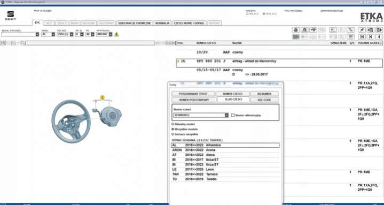Viewport: 384px width, 205px height.
Task: Click the yellow position marker above the airbag
Action: [x=103, y=97]
